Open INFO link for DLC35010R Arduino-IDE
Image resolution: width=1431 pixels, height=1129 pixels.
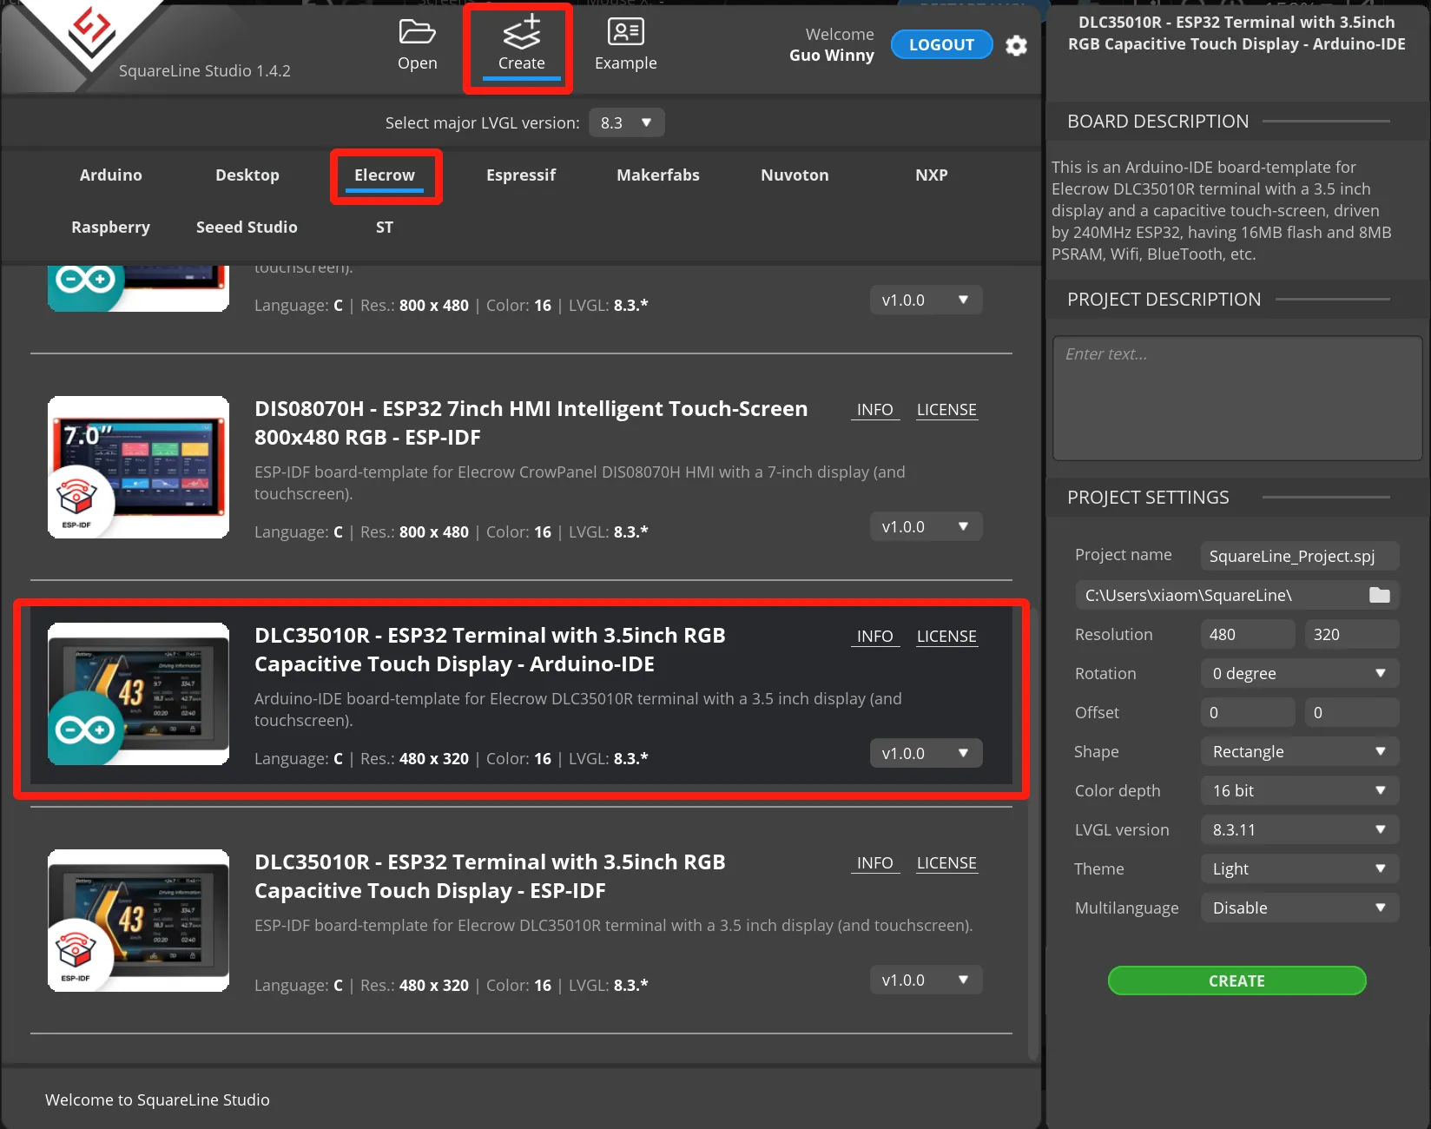(874, 637)
